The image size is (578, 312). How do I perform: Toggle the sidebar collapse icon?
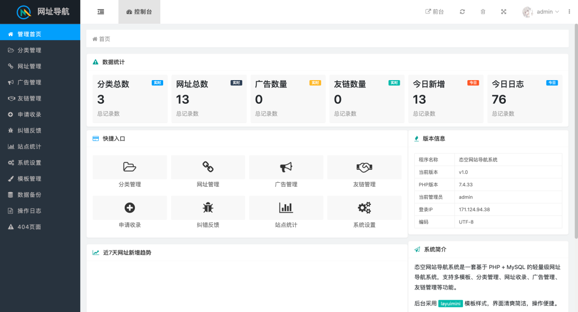click(x=100, y=12)
